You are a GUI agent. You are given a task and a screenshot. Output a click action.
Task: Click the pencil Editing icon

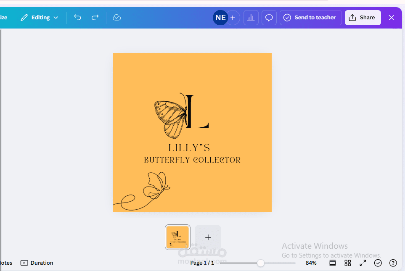tap(24, 18)
